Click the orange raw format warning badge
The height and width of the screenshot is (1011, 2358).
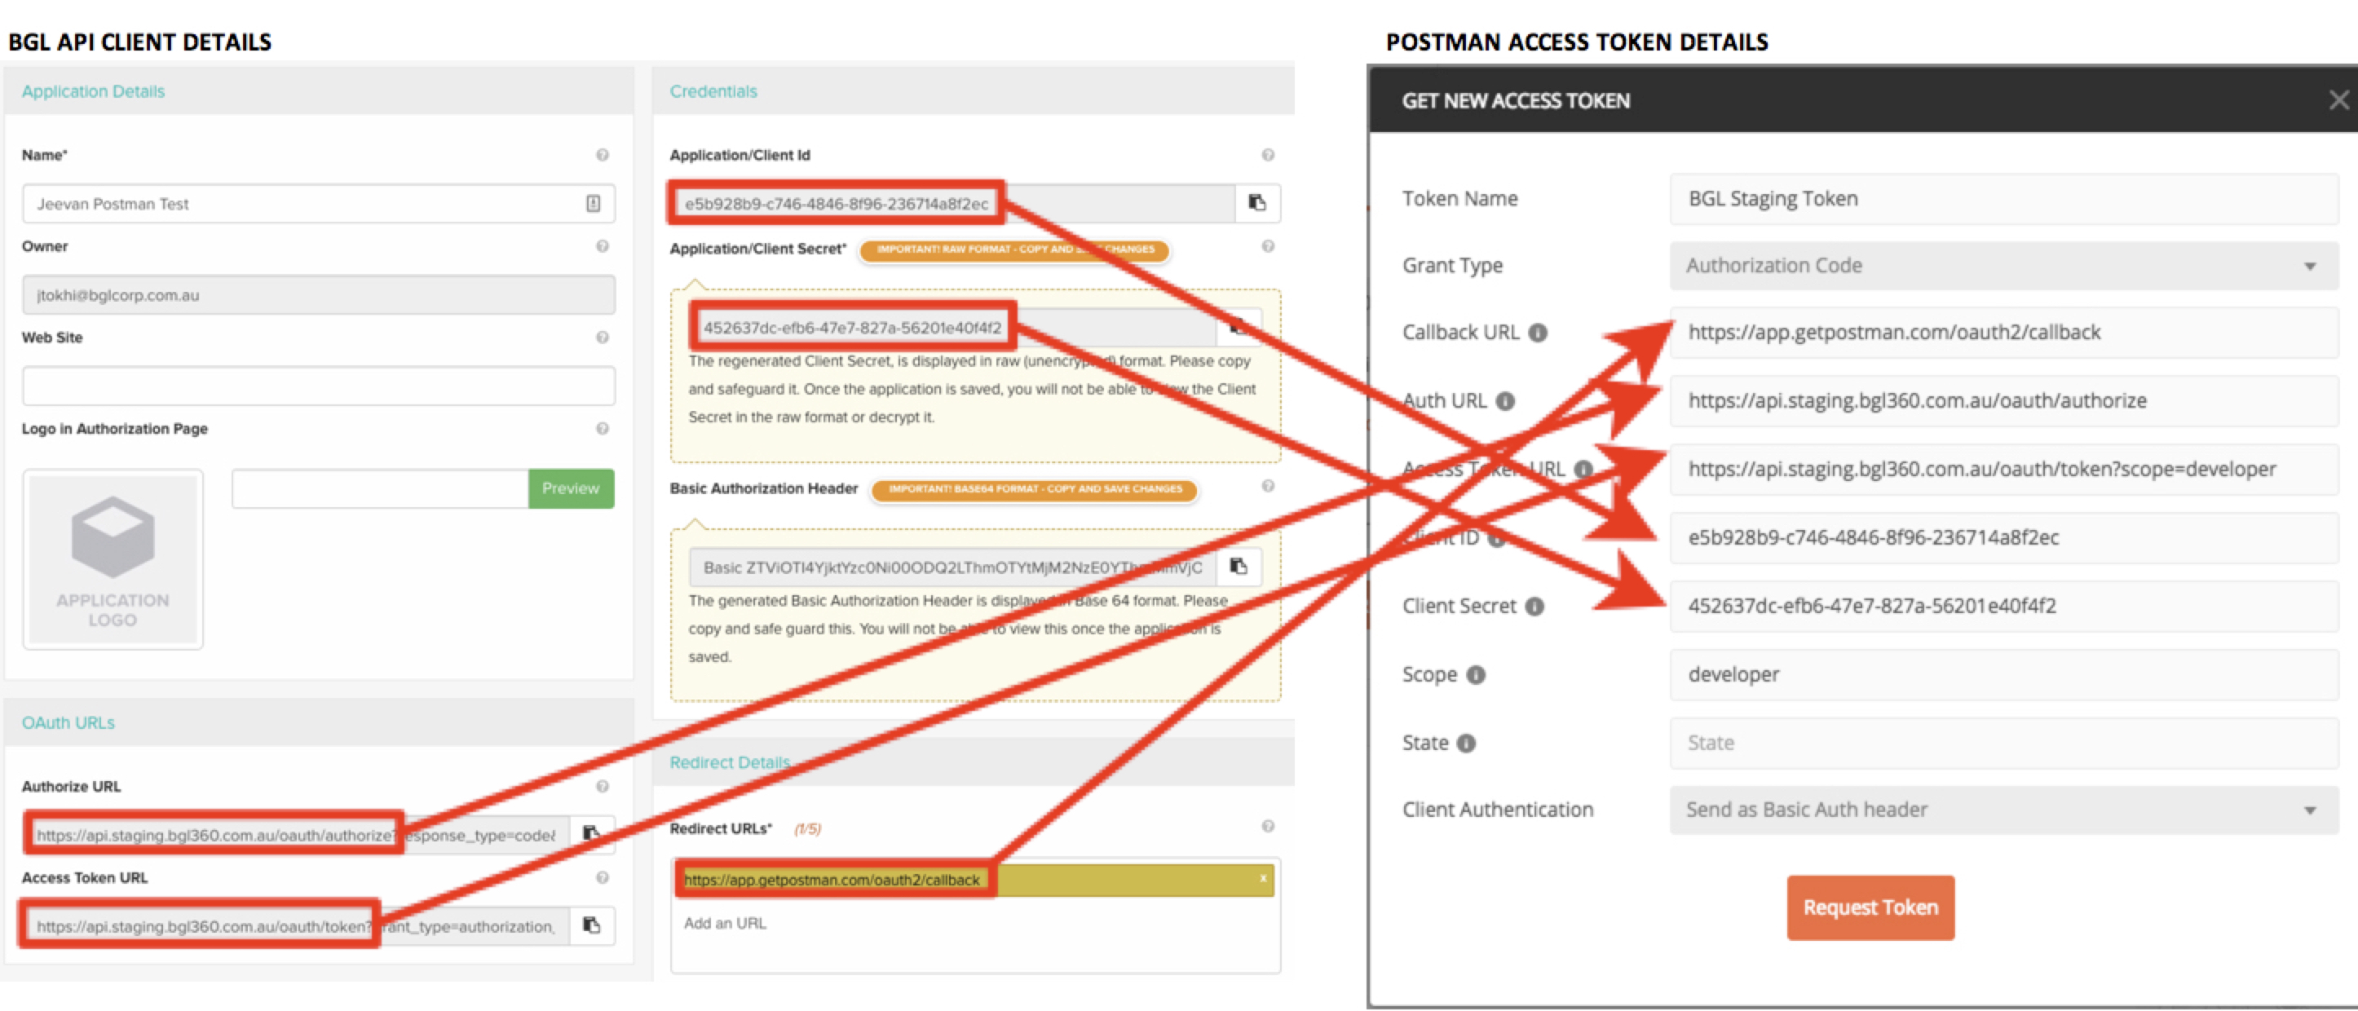point(1014,249)
